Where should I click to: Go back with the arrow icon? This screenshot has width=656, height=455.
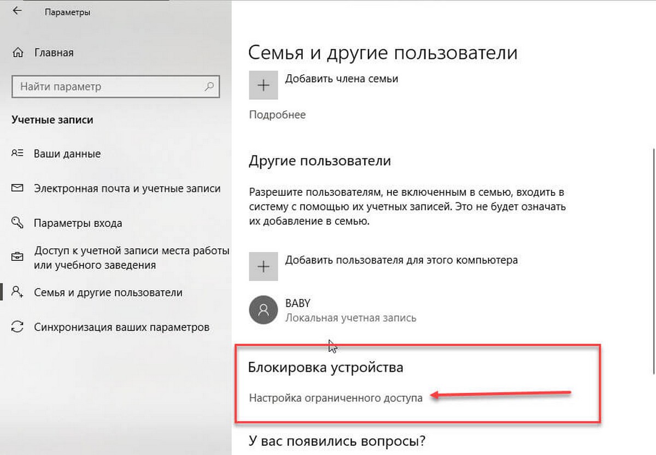coord(17,11)
